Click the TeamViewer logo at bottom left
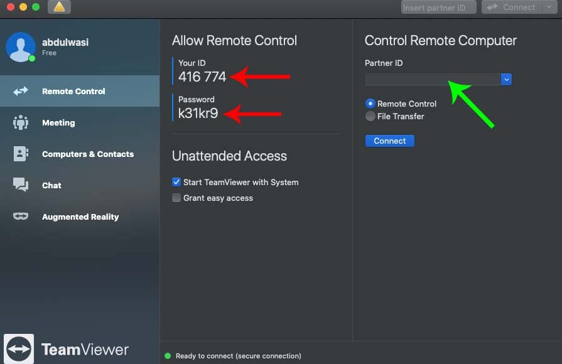The image size is (562, 364). (x=19, y=349)
